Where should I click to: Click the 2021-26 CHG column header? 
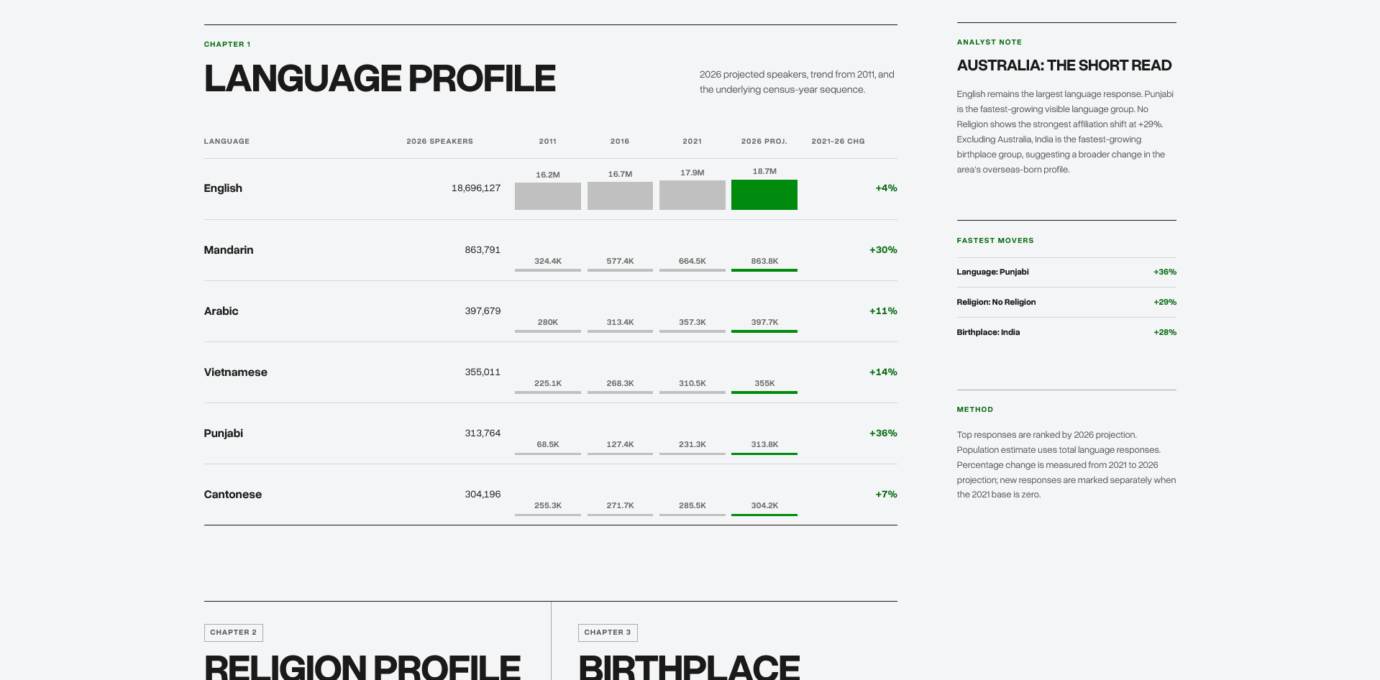click(x=838, y=142)
